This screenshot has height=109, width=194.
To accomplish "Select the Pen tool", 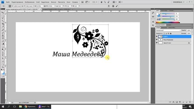I will point(3,52).
